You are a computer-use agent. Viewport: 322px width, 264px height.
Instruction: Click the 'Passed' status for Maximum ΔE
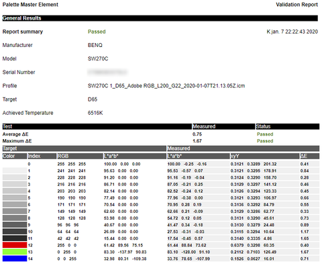coord(265,141)
